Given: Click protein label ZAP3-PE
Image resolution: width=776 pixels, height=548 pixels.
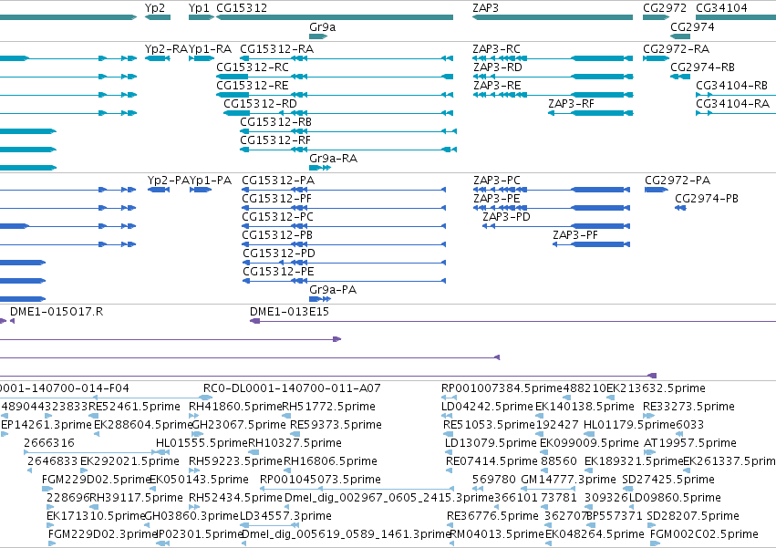Looking at the screenshot, I should pyautogui.click(x=496, y=199).
